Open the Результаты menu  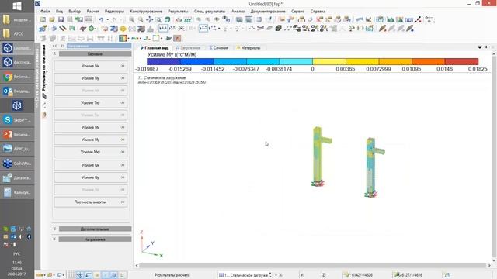(178, 11)
